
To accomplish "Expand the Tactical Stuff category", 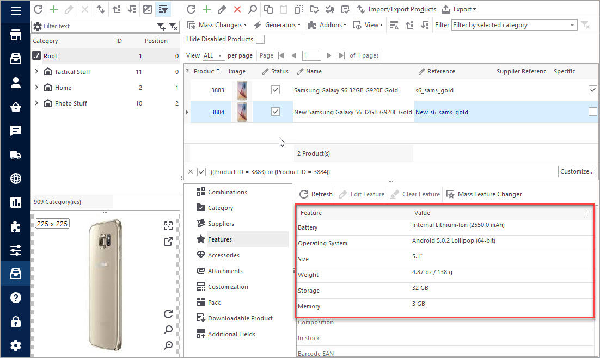I will (36, 71).
